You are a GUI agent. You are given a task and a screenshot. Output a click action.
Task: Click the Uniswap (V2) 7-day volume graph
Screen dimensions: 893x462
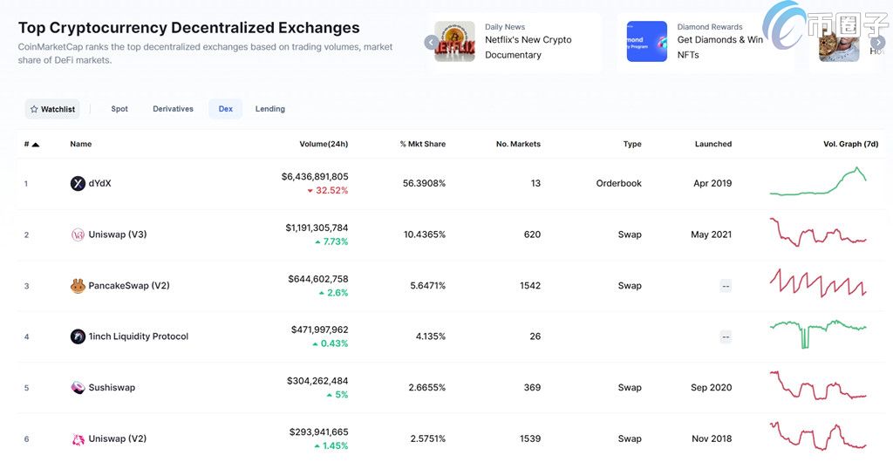[x=818, y=436]
